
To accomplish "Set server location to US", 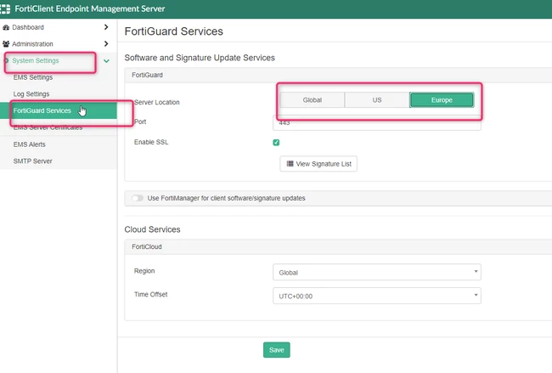I will pos(377,100).
